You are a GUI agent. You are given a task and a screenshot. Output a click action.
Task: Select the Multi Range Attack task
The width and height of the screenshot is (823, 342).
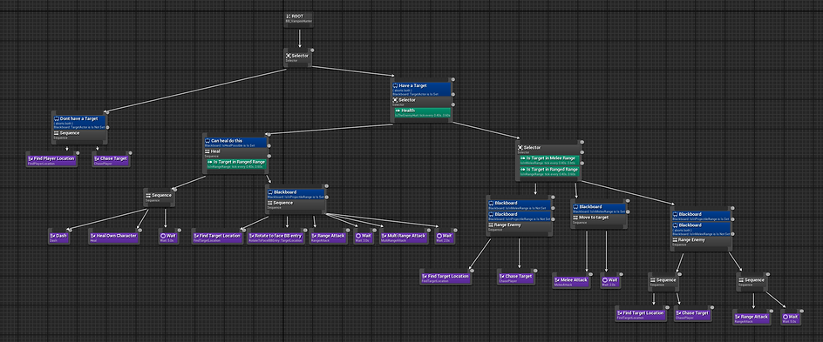tap(404, 238)
